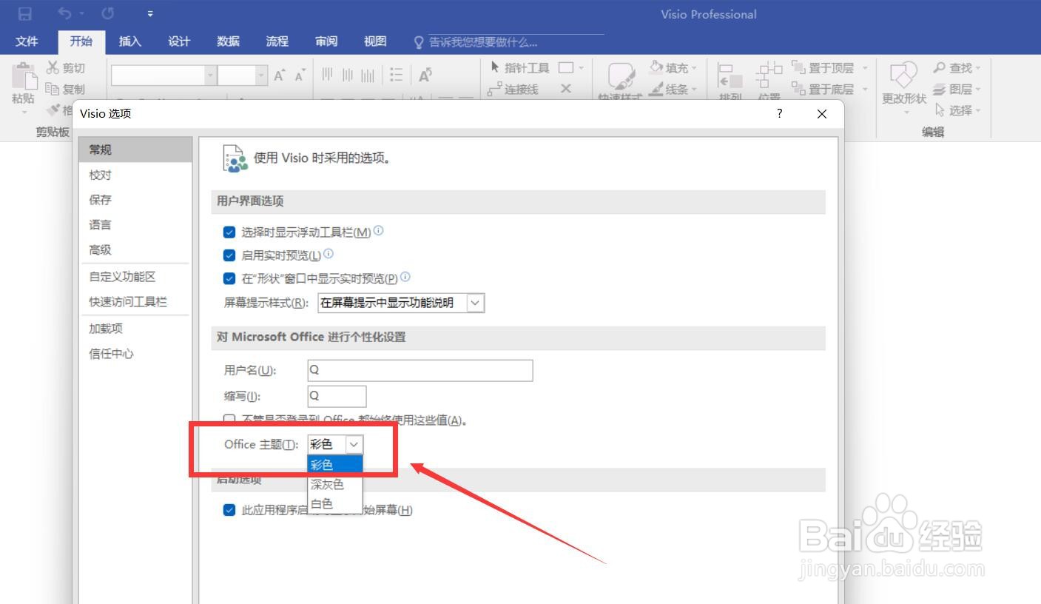
Task: Open the Customize Quick Access Toolbar arrow
Action: point(150,14)
